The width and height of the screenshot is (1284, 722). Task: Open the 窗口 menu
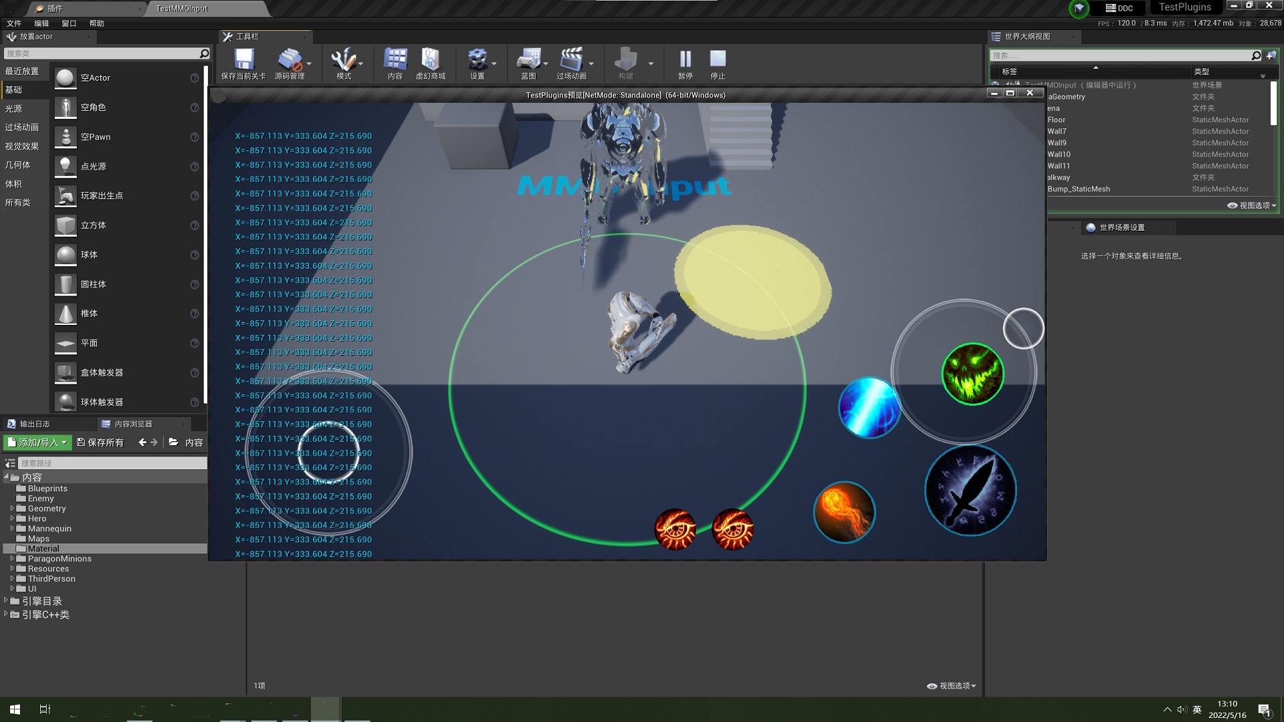tap(69, 23)
